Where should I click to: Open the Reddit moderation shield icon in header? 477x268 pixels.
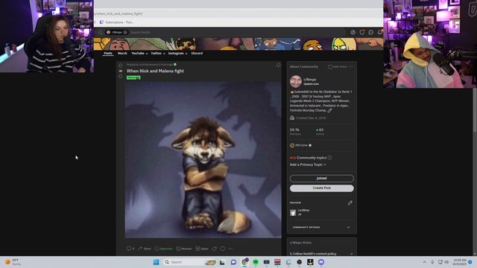[x=362, y=32]
